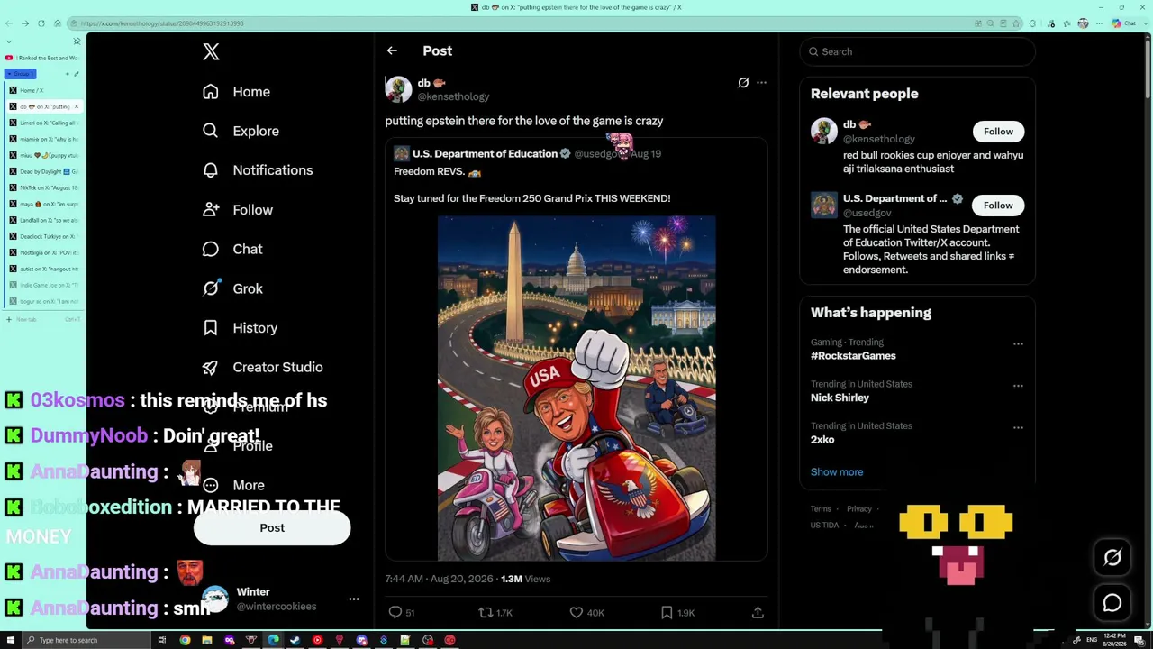Open the floating Grok button
The width and height of the screenshot is (1153, 649).
(x=1112, y=559)
